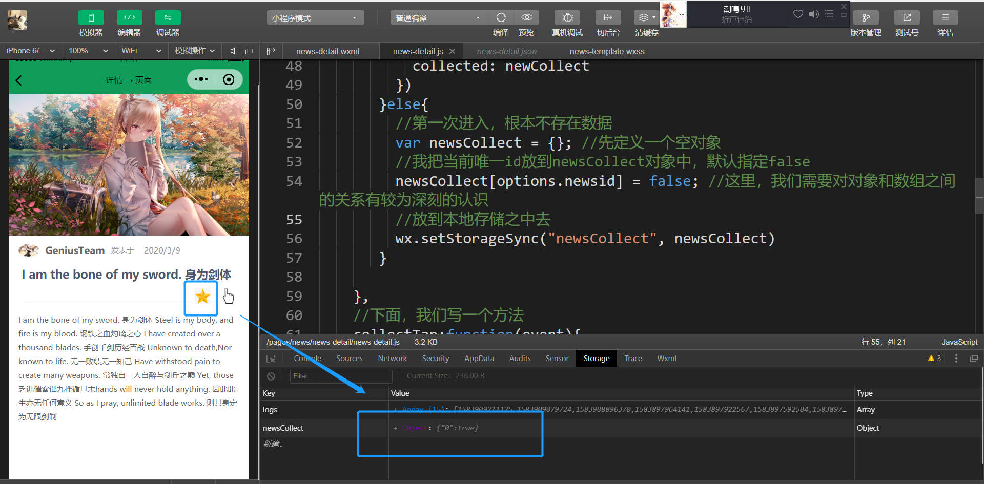Open the details menu icon
This screenshot has width=984, height=484.
point(946,17)
